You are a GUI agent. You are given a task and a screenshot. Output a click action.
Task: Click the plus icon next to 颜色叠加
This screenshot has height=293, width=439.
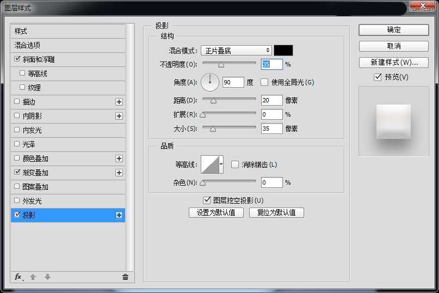[x=119, y=158]
